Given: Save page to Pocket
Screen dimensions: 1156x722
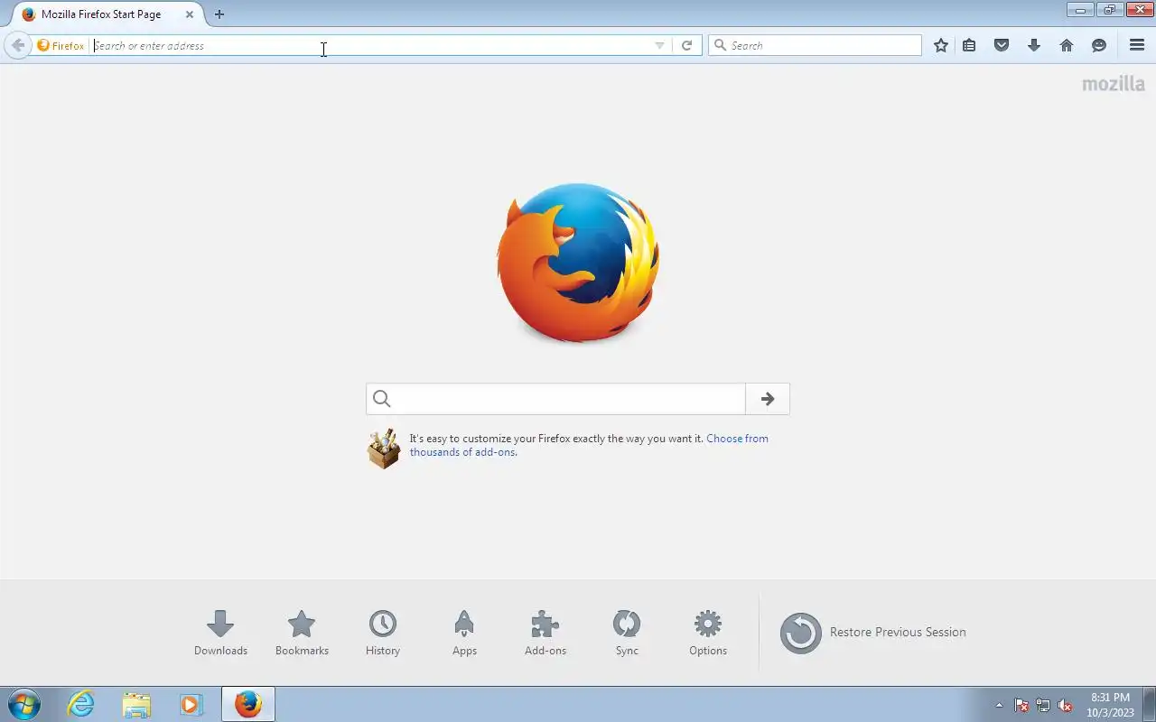Looking at the screenshot, I should [x=1002, y=45].
